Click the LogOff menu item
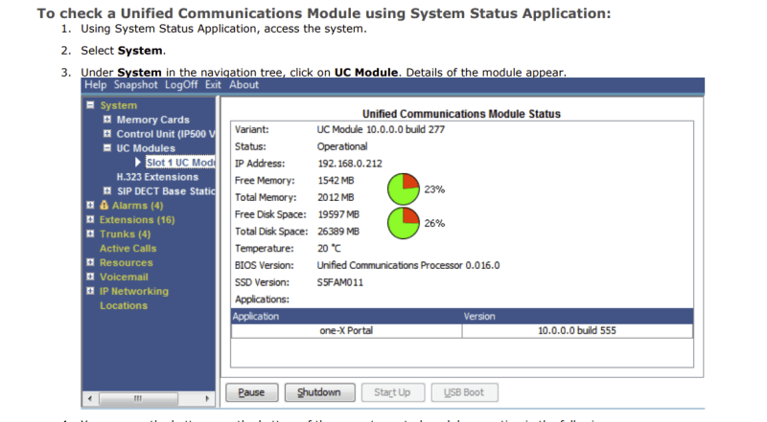 point(181,85)
